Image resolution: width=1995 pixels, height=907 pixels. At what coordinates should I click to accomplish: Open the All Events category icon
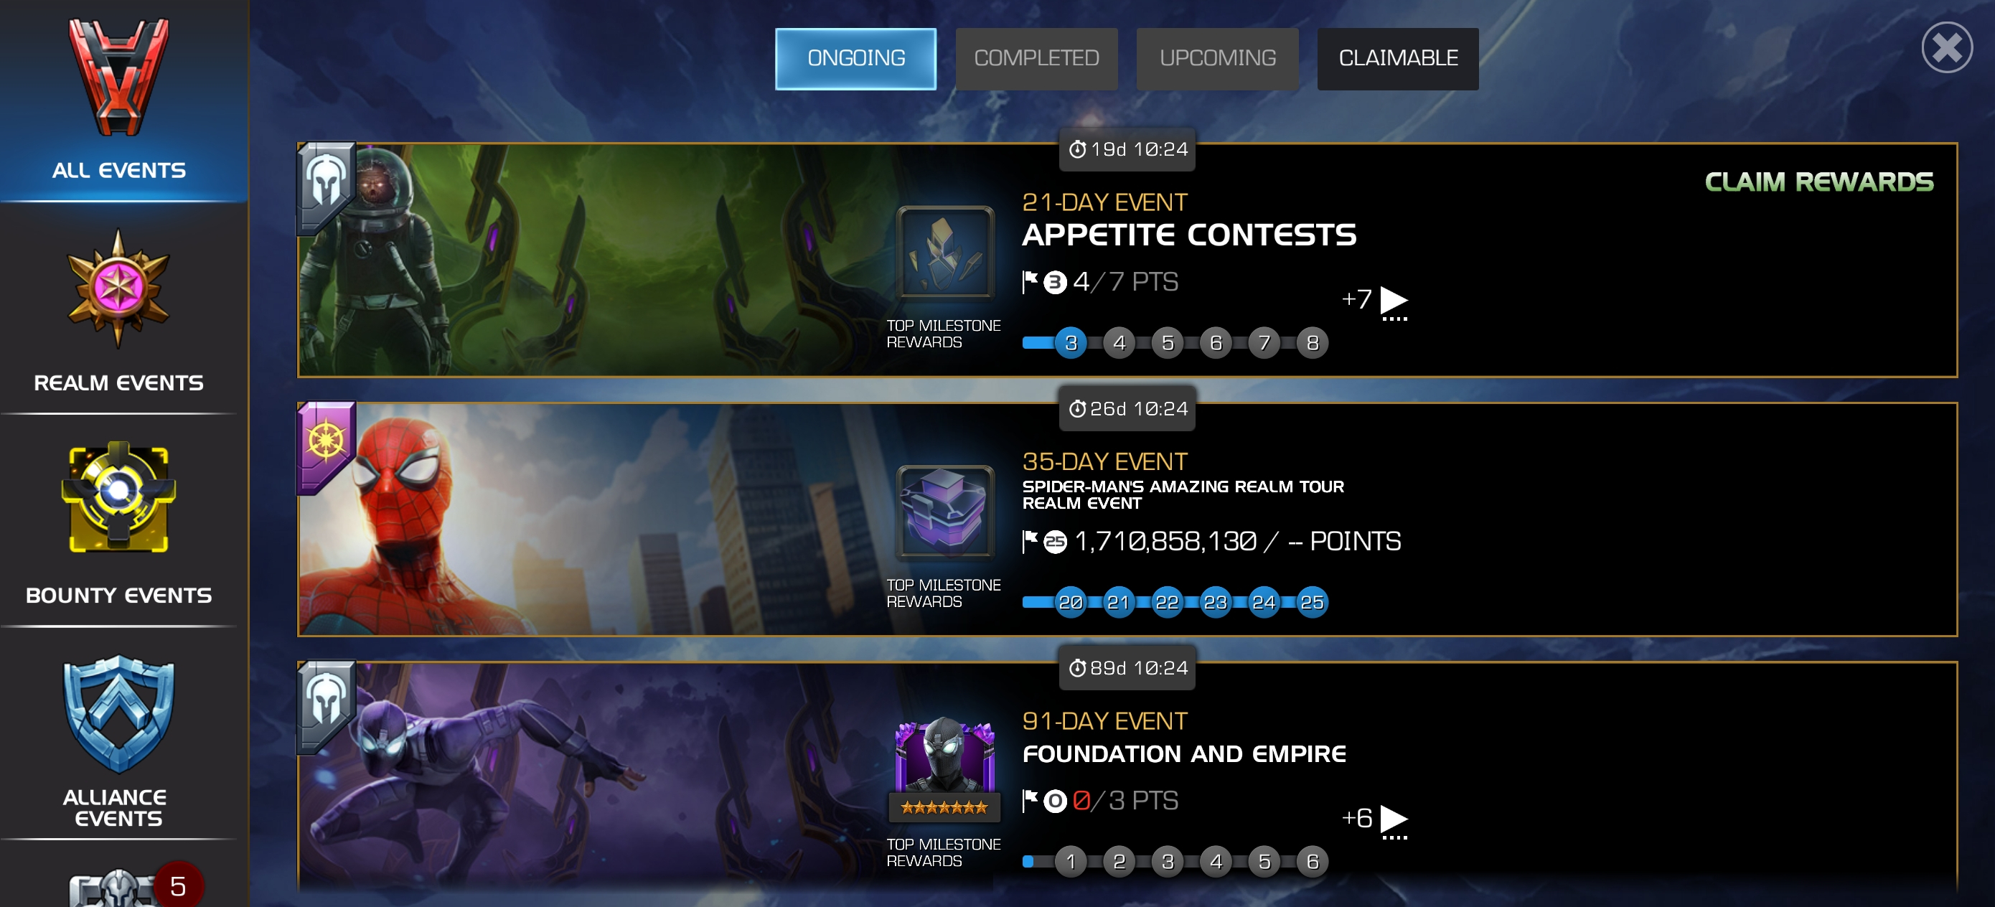[x=118, y=77]
